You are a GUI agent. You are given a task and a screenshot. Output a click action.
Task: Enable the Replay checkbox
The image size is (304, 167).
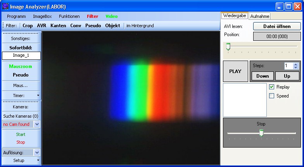272,87
